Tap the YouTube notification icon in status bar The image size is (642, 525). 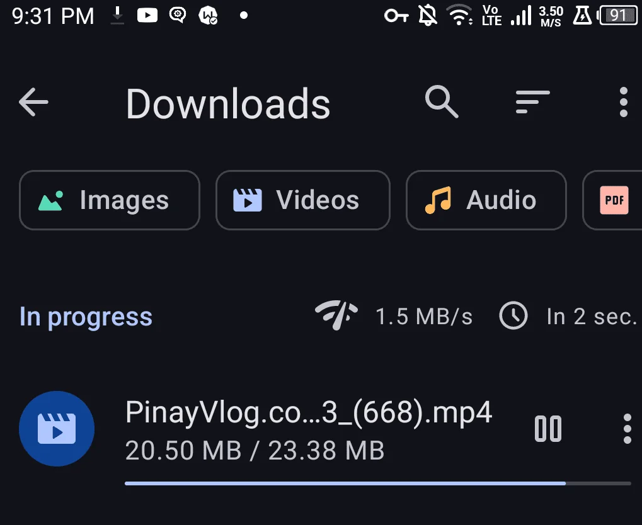tap(147, 16)
